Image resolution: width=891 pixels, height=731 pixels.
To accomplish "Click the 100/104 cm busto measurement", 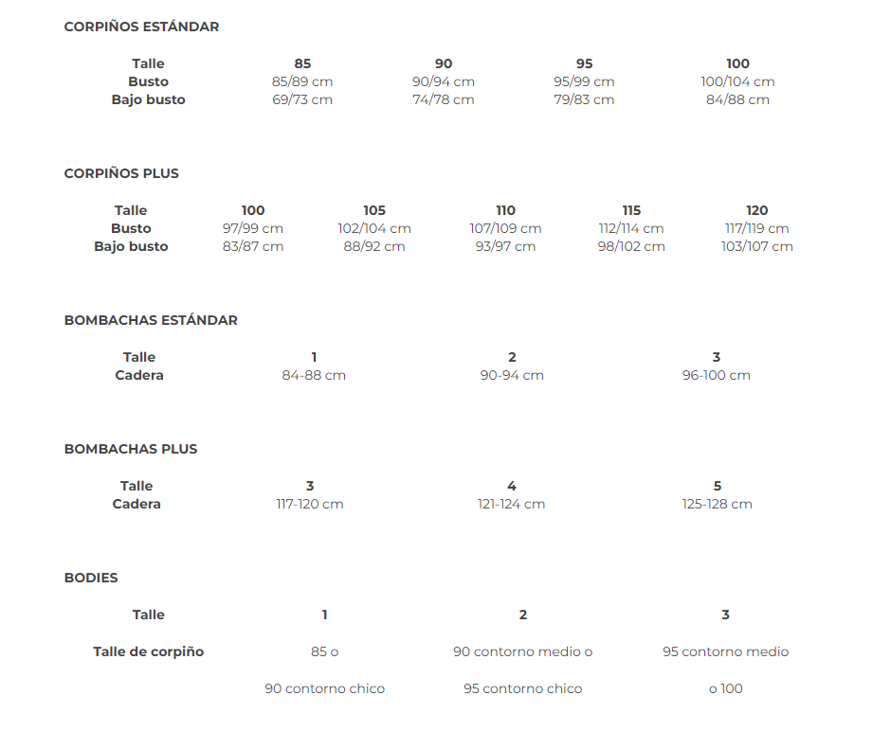I will point(737,81).
